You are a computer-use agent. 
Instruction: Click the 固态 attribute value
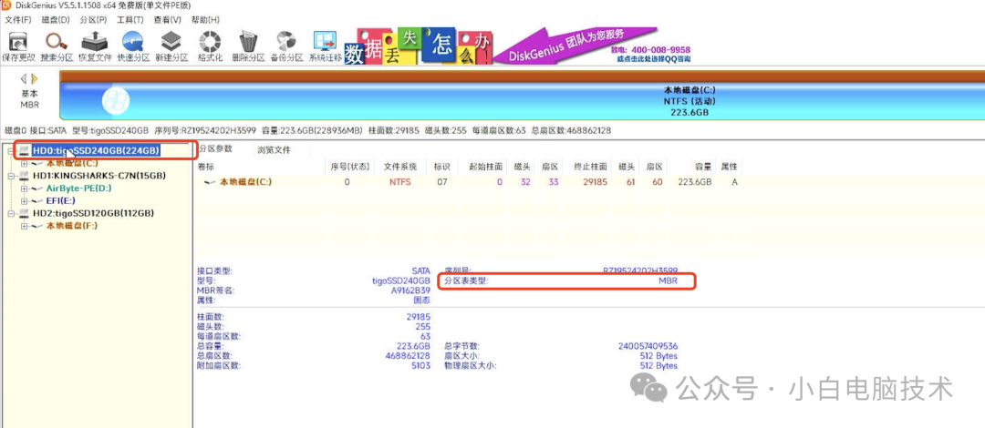(x=422, y=300)
